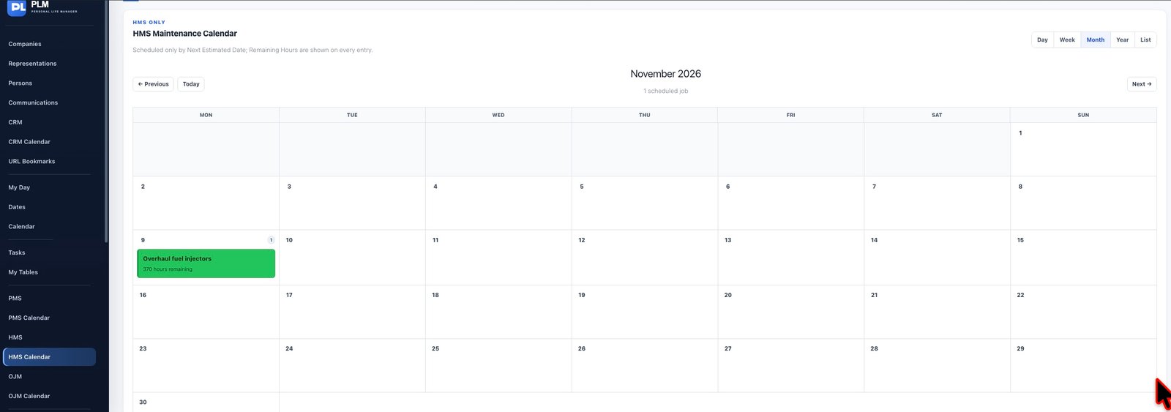Viewport: 1171px width, 412px height.
Task: Switch to Week view
Action: coord(1067,40)
